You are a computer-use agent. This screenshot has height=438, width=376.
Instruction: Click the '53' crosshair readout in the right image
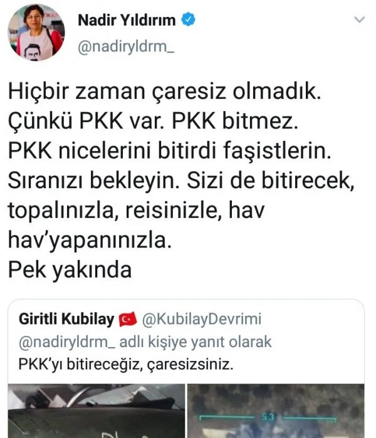[268, 417]
